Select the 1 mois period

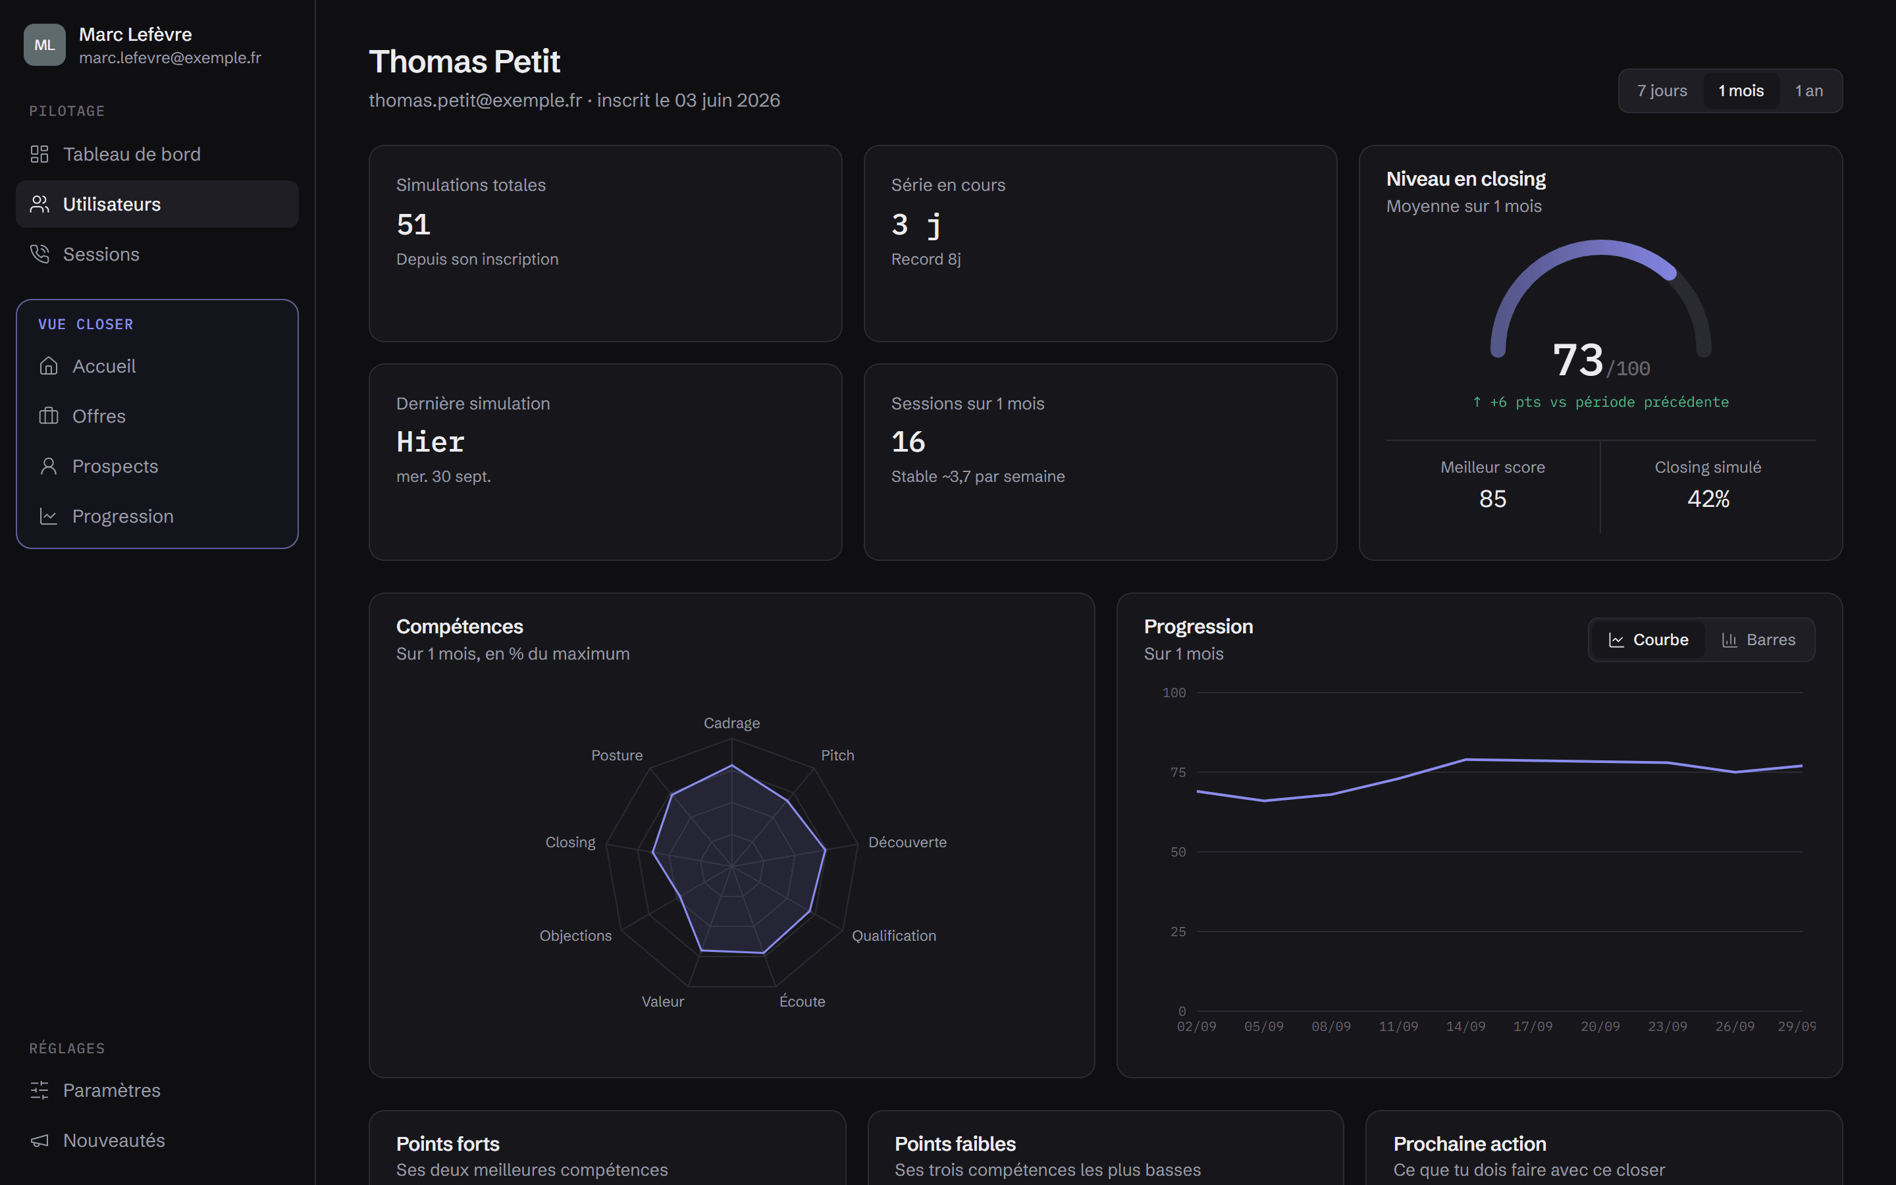[x=1741, y=91]
